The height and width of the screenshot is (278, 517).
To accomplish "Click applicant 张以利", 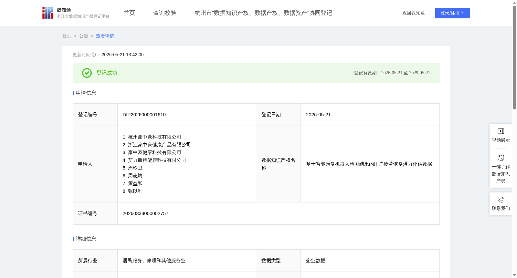I will pyautogui.click(x=132, y=191).
